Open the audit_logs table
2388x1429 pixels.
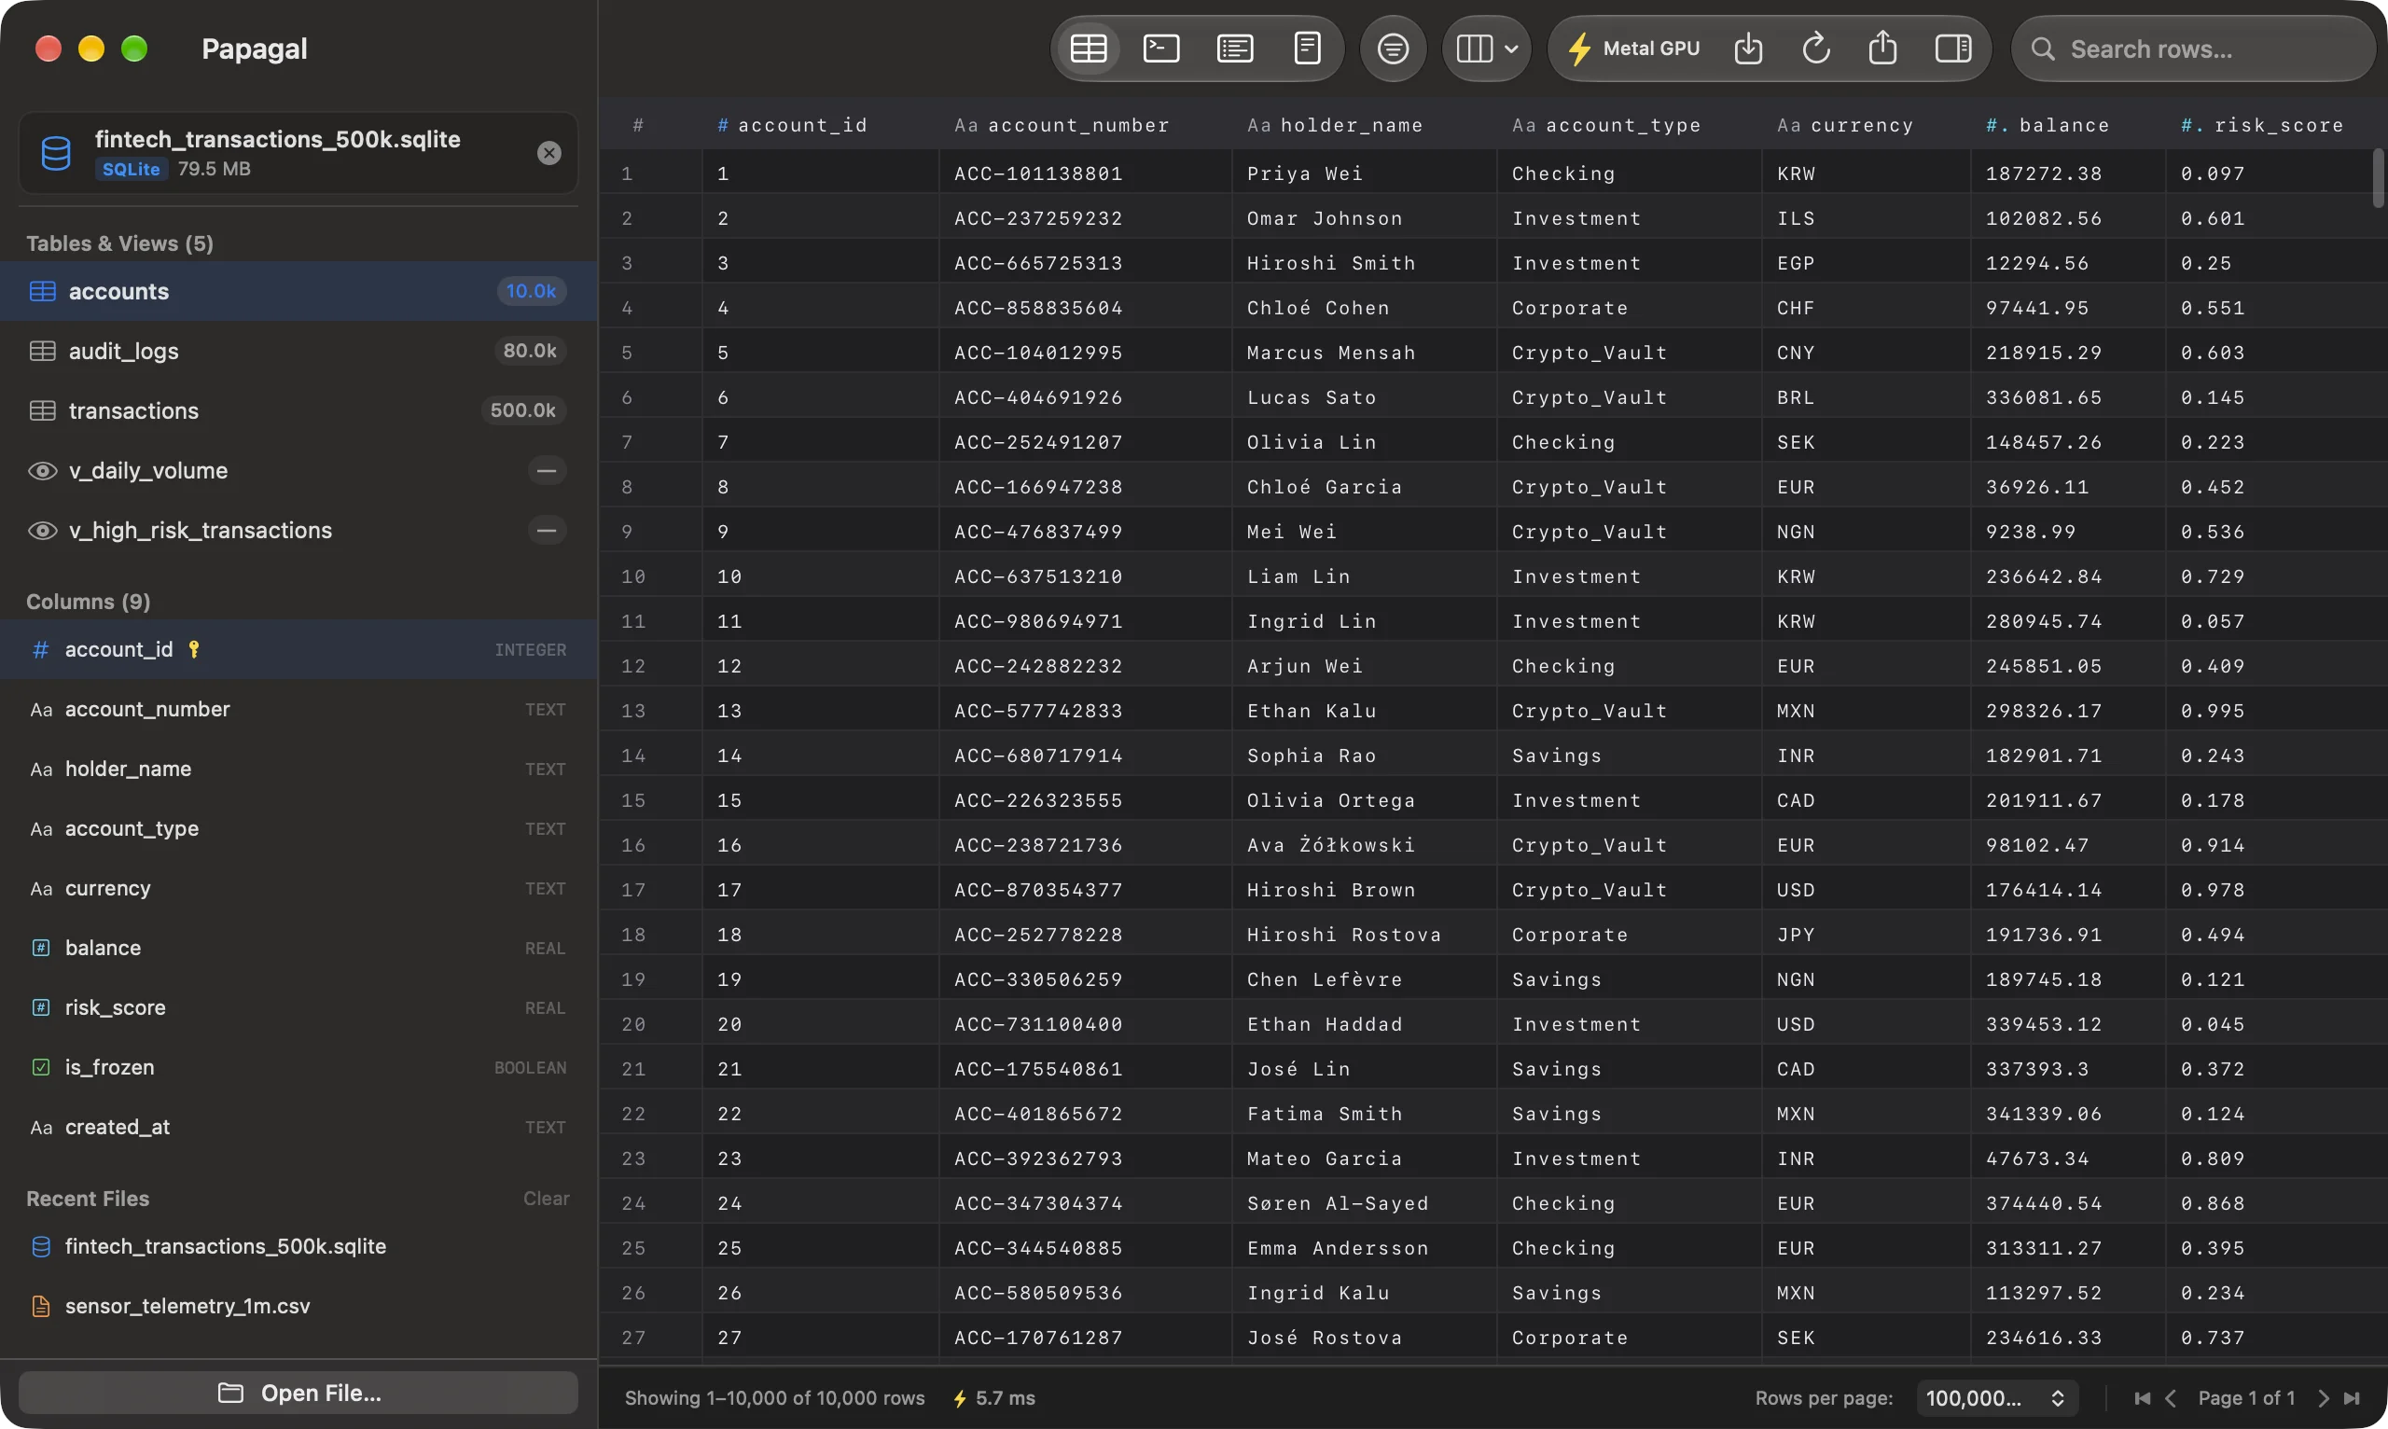coord(298,351)
